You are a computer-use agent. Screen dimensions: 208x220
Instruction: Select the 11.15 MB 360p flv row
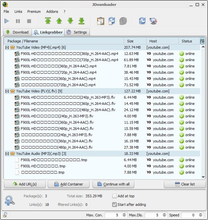102,122
